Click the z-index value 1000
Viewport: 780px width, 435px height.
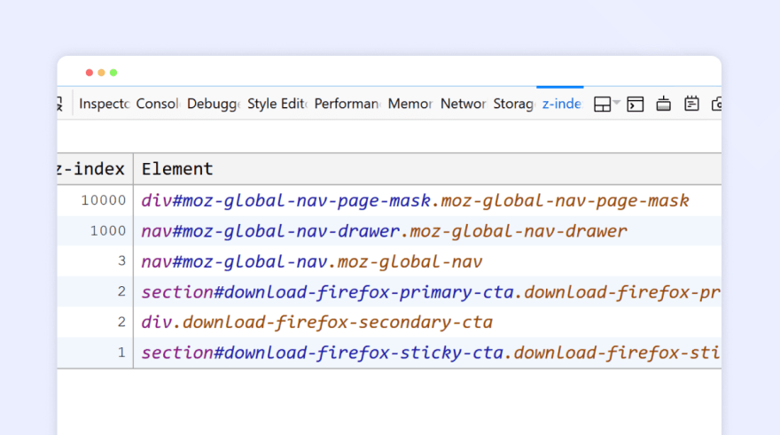108,230
